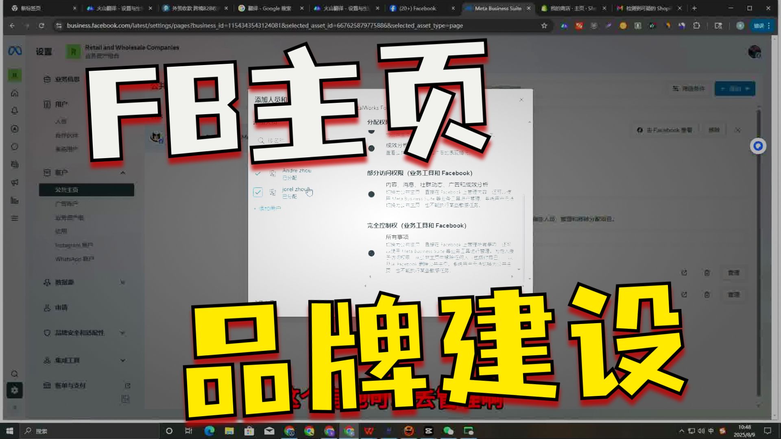Click the dialog horizontal scrollbar right arrow

pyautogui.click(x=512, y=277)
